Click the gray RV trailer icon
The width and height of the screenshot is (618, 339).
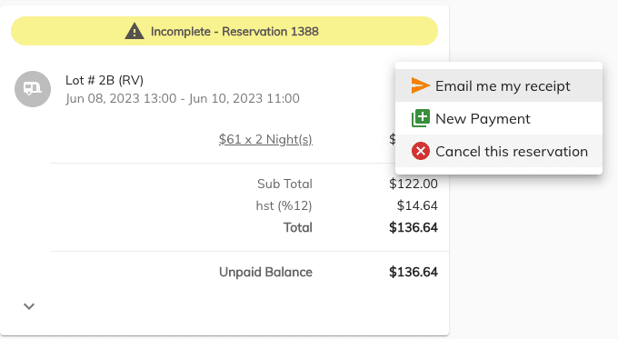point(33,89)
